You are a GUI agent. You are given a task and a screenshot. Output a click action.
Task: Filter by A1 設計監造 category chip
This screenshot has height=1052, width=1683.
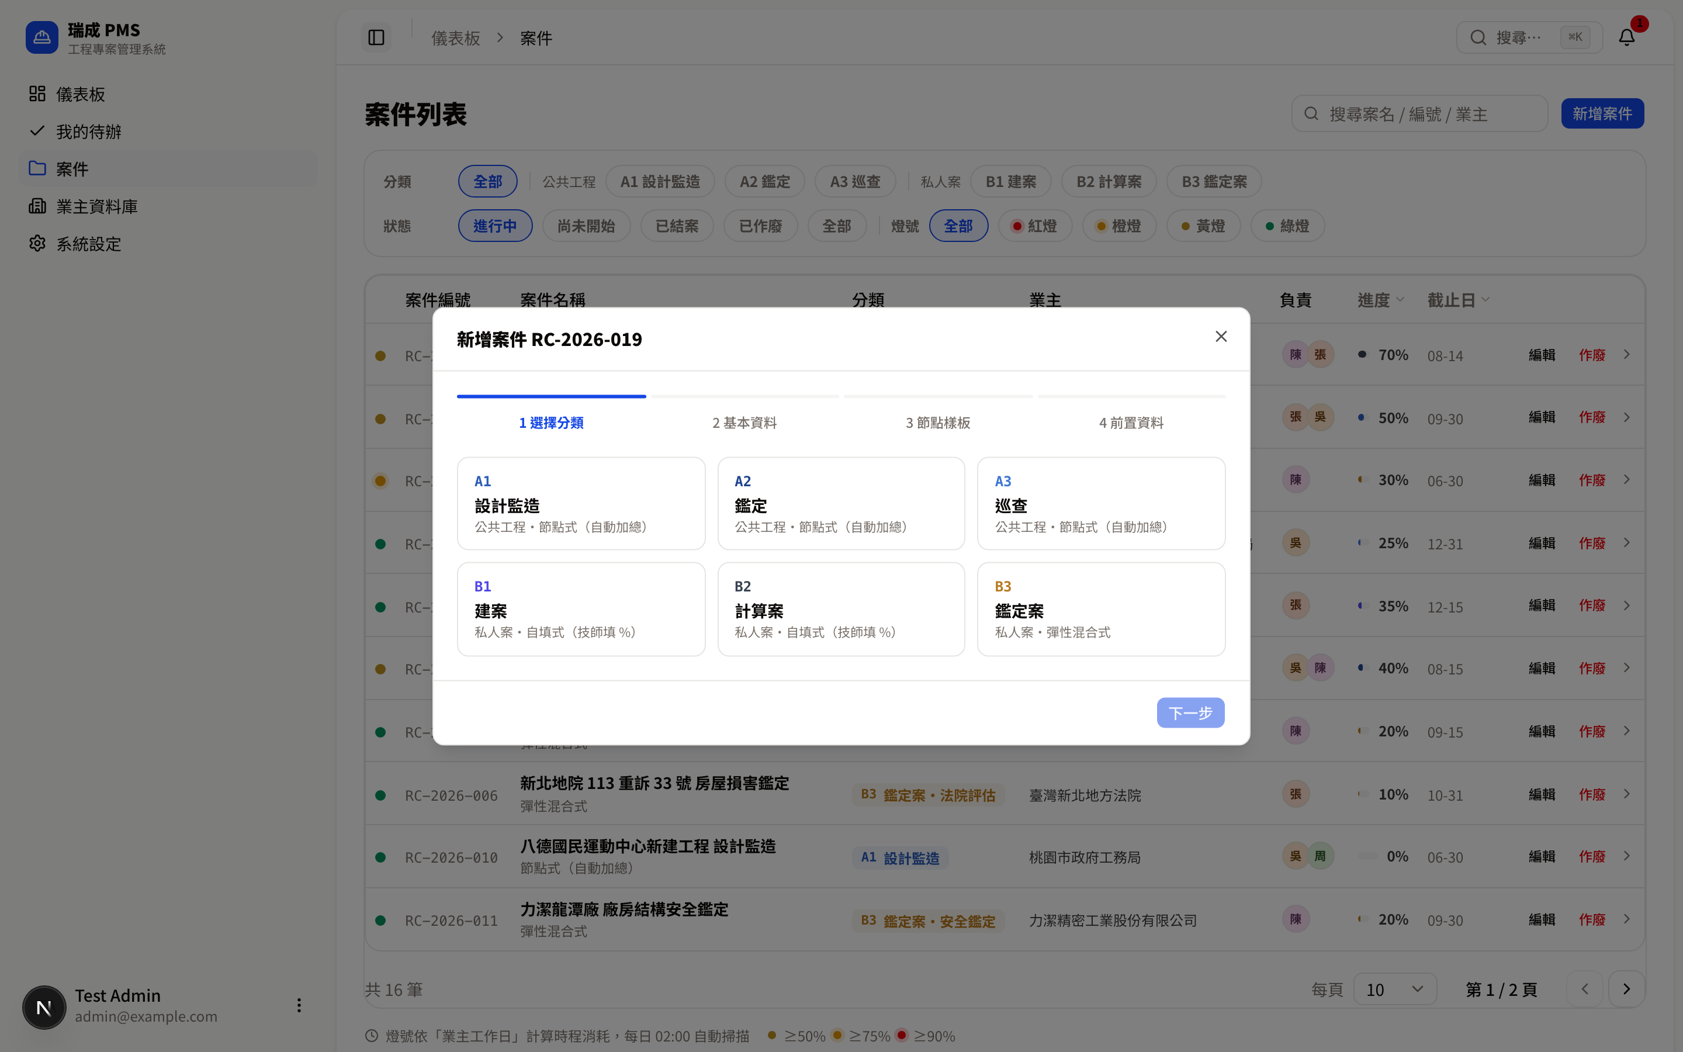click(x=660, y=182)
